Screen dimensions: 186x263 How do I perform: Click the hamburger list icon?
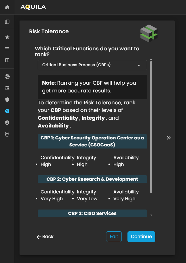click(7, 49)
